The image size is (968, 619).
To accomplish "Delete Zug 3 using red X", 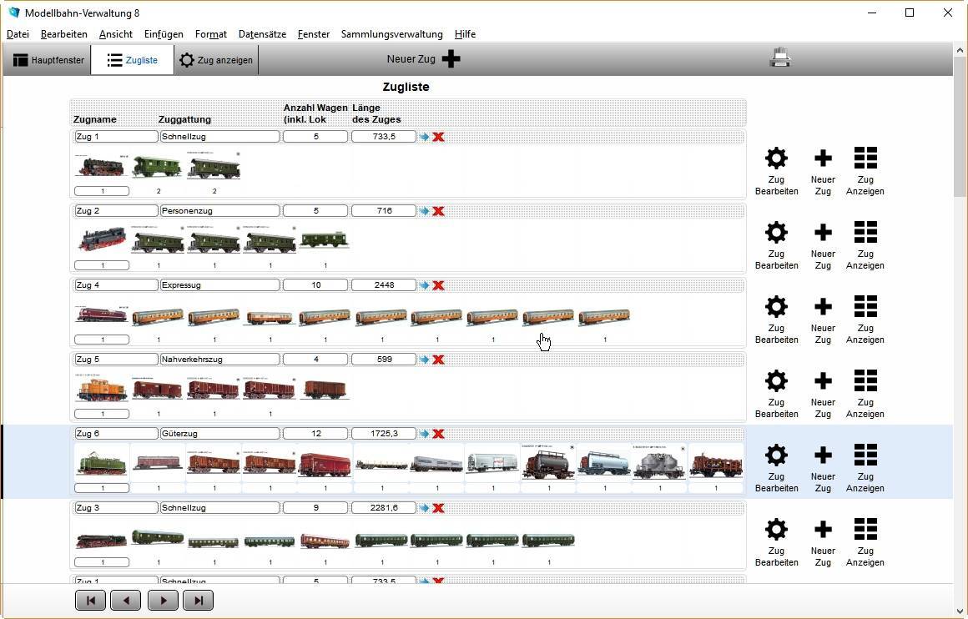I will (438, 508).
